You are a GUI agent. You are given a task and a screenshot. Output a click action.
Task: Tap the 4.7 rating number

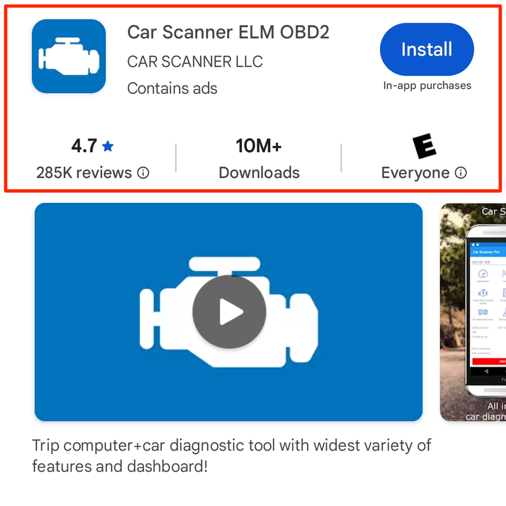pos(84,146)
